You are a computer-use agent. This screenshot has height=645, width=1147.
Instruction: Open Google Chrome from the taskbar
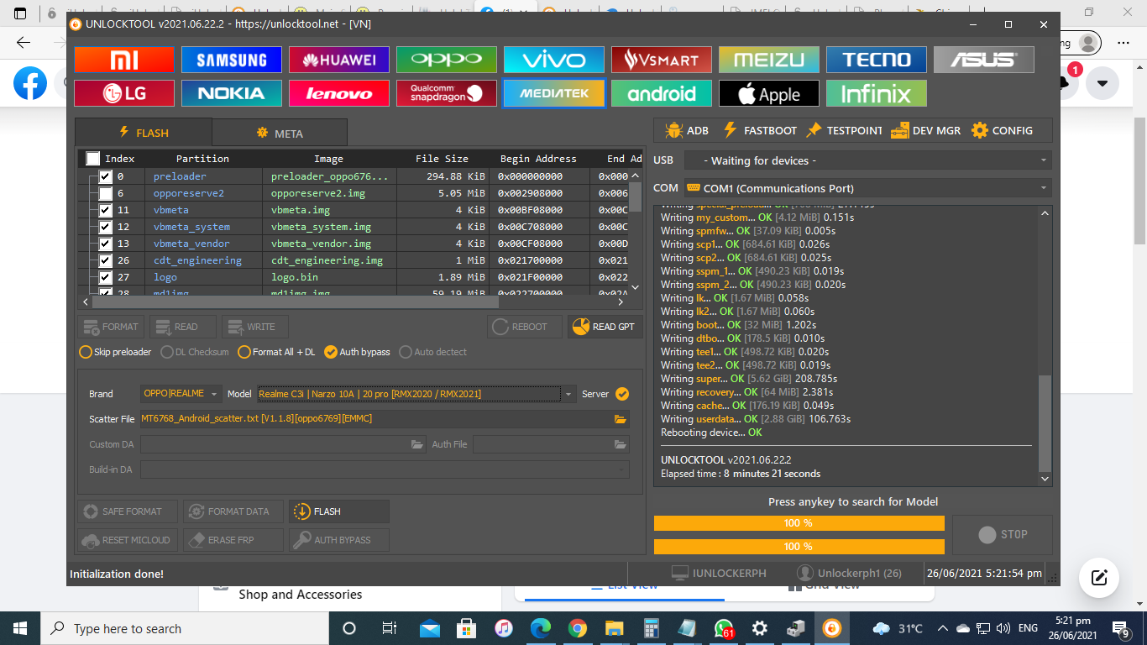(x=577, y=628)
